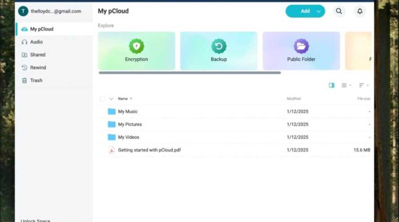Sort by the File size column header
The width and height of the screenshot is (399, 222).
(364, 99)
